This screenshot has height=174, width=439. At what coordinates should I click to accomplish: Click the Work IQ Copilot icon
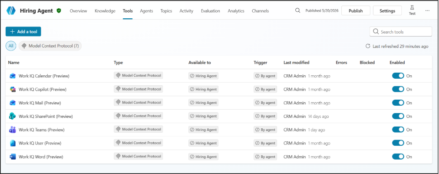[x=13, y=89]
